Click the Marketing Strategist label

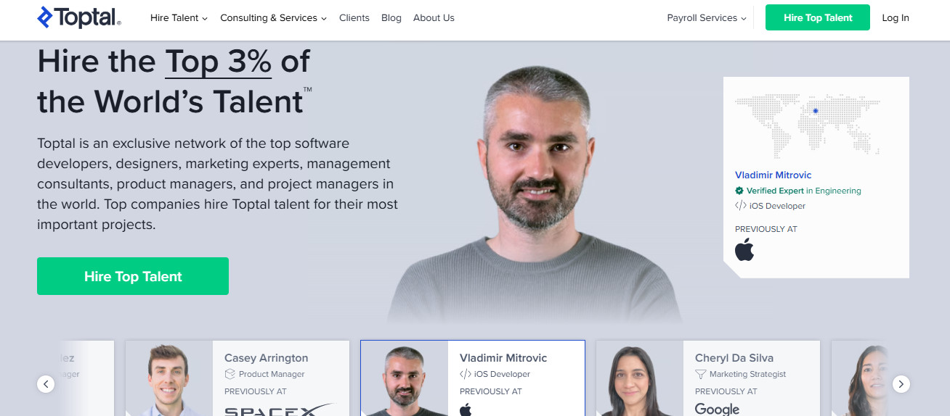[x=748, y=375]
